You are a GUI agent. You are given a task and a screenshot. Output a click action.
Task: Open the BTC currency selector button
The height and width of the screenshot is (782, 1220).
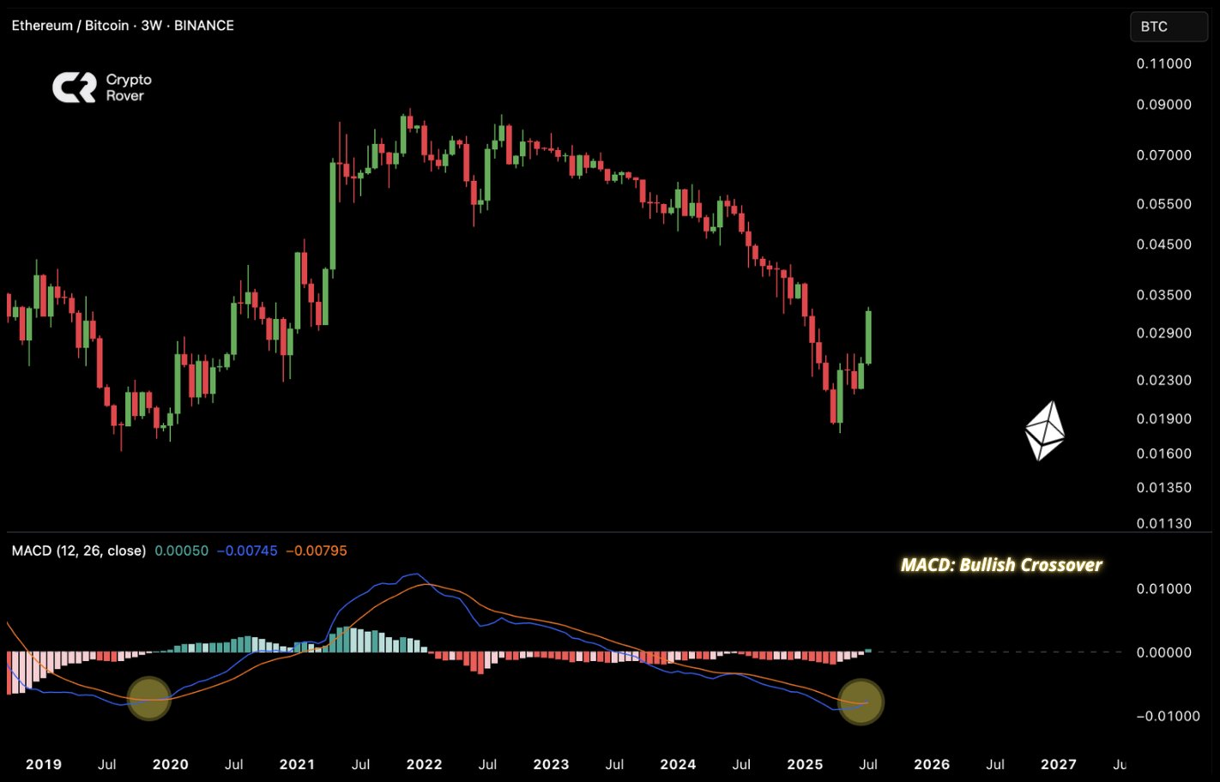pos(1169,27)
